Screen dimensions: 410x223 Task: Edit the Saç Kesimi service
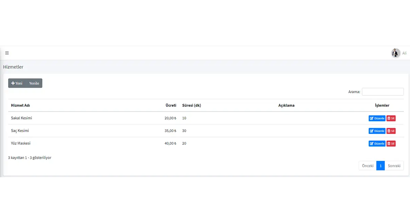click(377, 131)
